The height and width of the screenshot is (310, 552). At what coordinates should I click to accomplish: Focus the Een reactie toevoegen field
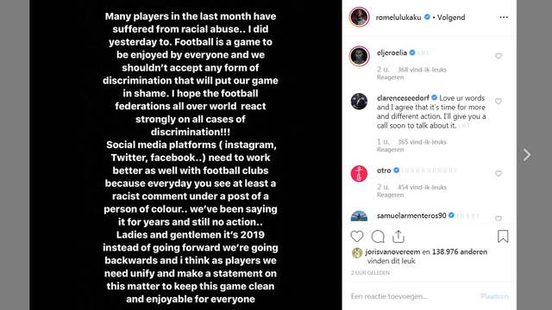pos(412,296)
